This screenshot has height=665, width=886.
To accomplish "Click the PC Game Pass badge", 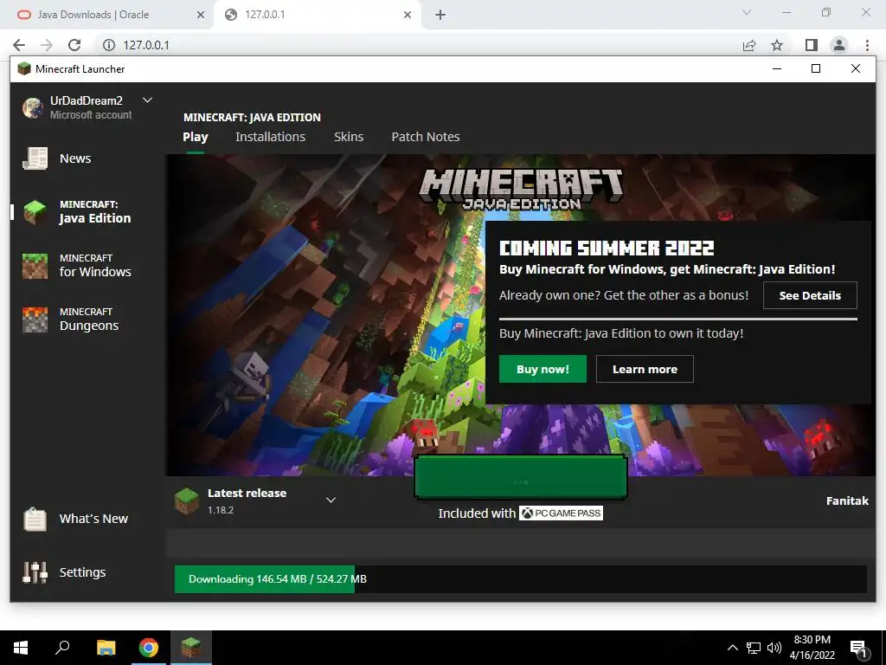I will (561, 513).
